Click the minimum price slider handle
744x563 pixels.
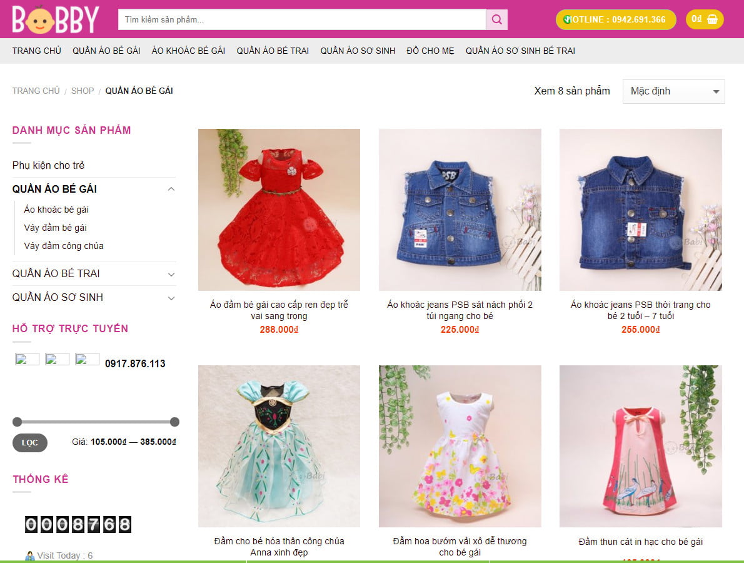pos(17,422)
